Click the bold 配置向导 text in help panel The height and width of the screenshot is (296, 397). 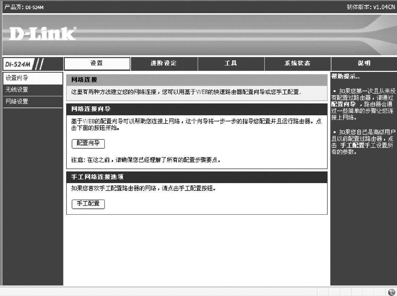[x=343, y=104]
